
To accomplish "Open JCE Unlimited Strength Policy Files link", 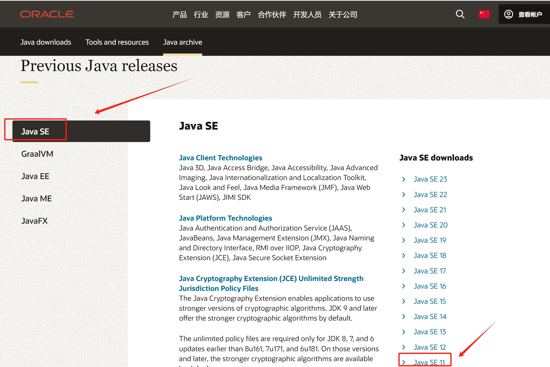I will [271, 283].
